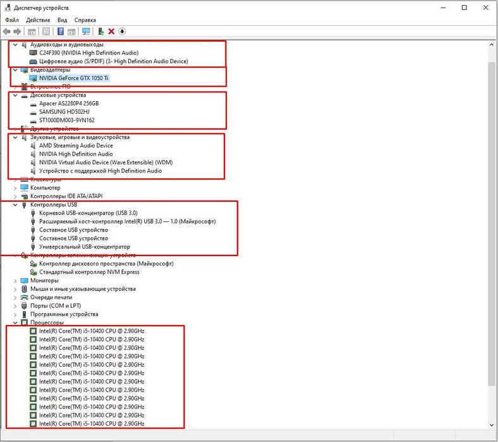
Task: Click the speaker icon beside NVIDIA Virtual Audio Device
Action: pos(33,163)
